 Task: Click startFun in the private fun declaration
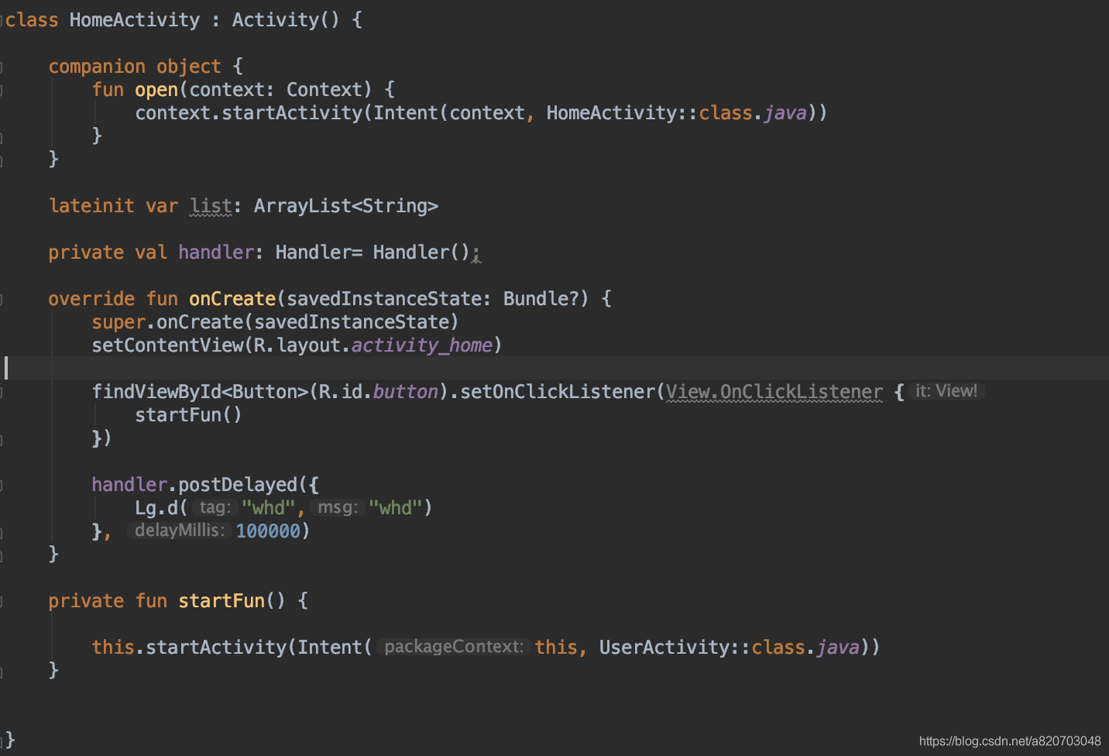pos(221,601)
